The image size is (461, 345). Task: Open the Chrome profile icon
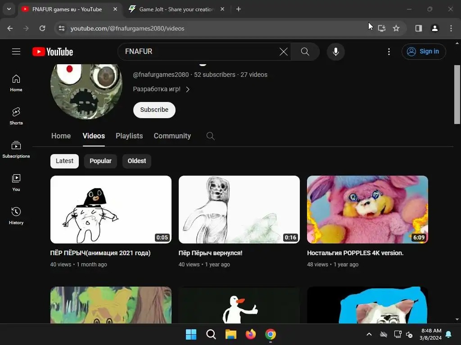[x=434, y=28]
